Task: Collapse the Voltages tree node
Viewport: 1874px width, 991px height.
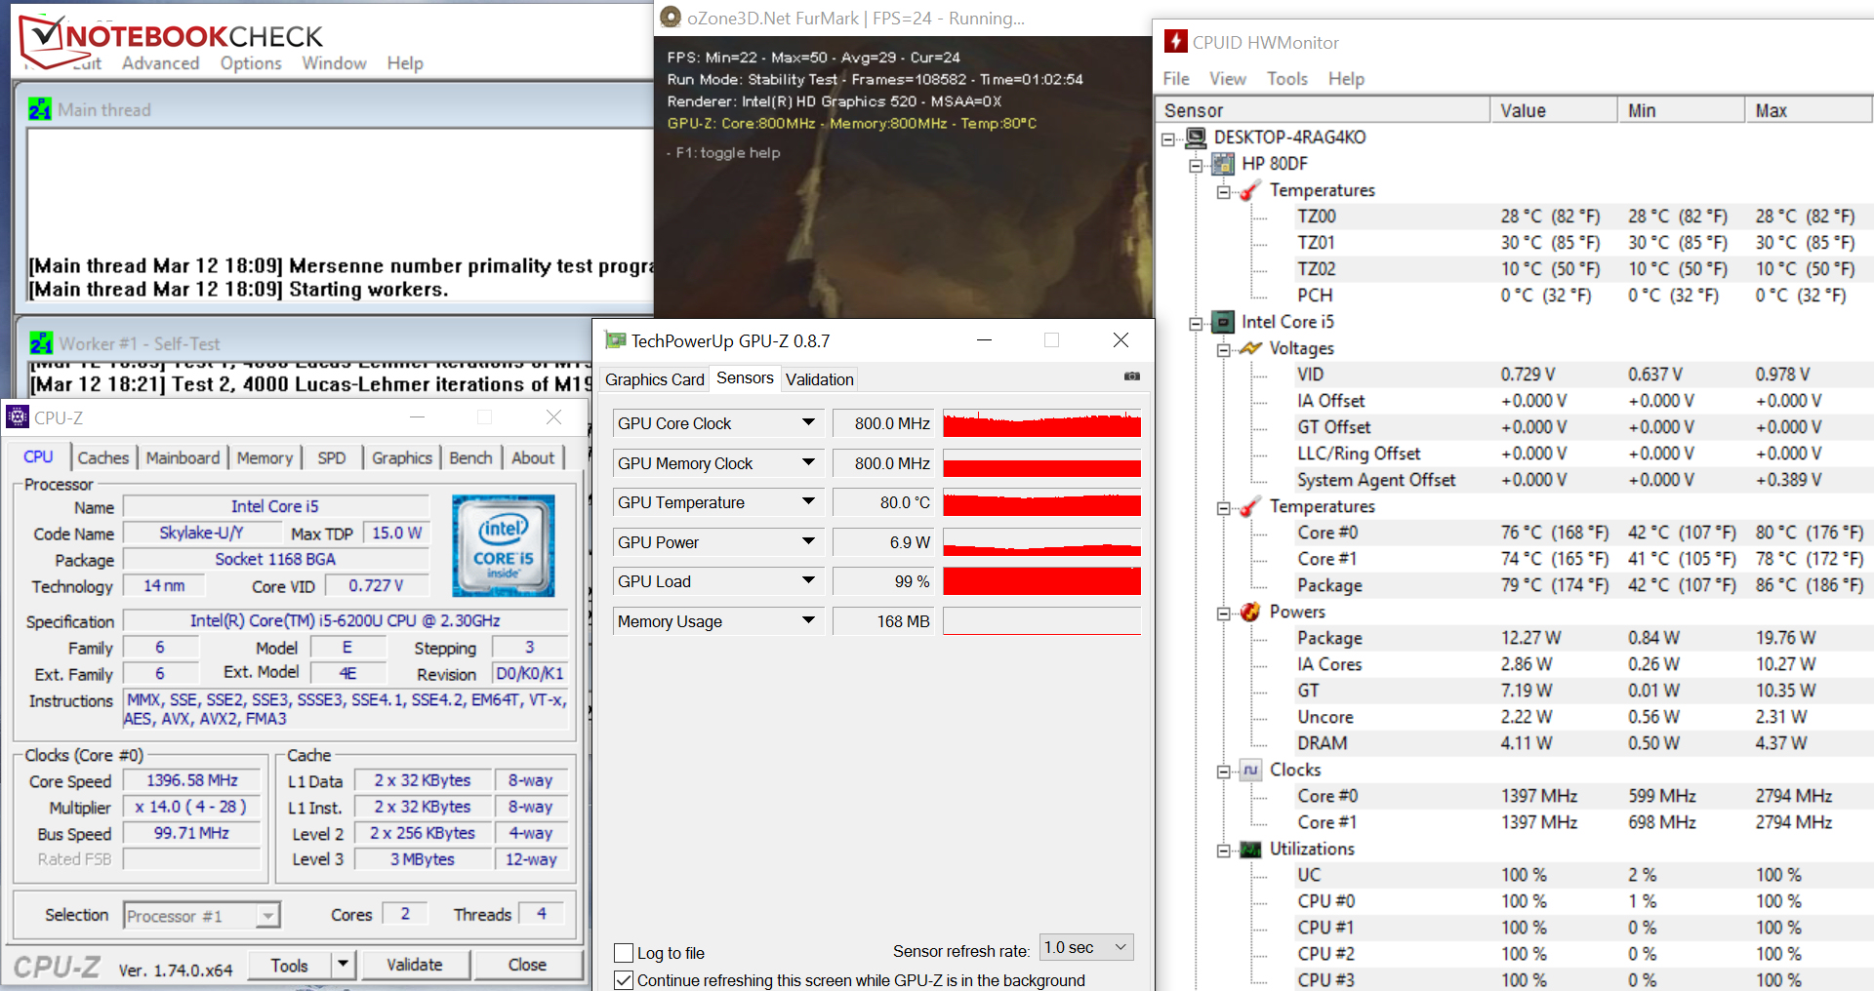Action: (x=1223, y=350)
